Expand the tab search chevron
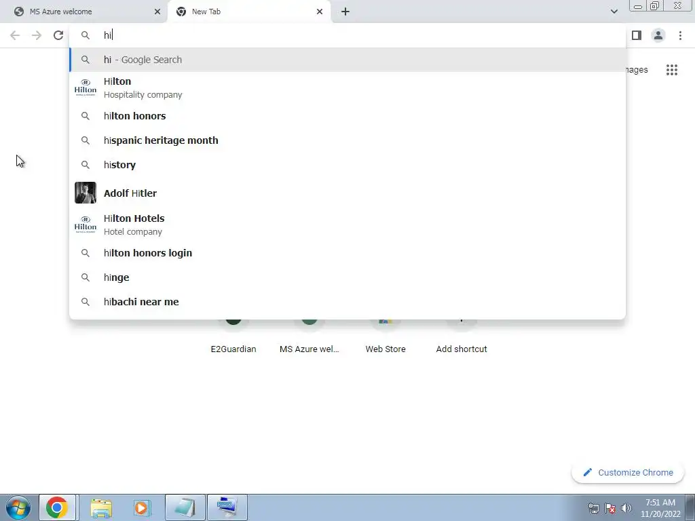Viewport: 695px width, 521px height. pyautogui.click(x=614, y=12)
